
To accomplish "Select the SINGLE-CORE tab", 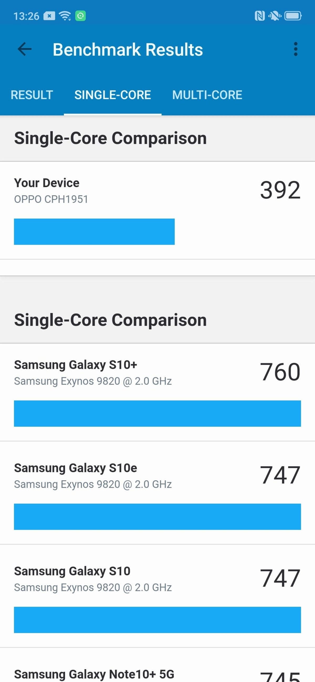I will [x=113, y=95].
